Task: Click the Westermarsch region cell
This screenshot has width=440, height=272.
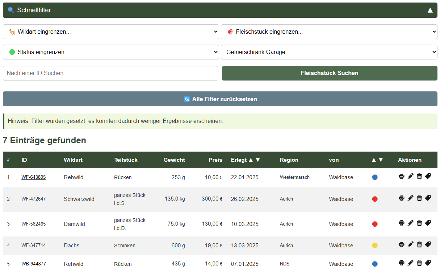Action: [x=295, y=177]
